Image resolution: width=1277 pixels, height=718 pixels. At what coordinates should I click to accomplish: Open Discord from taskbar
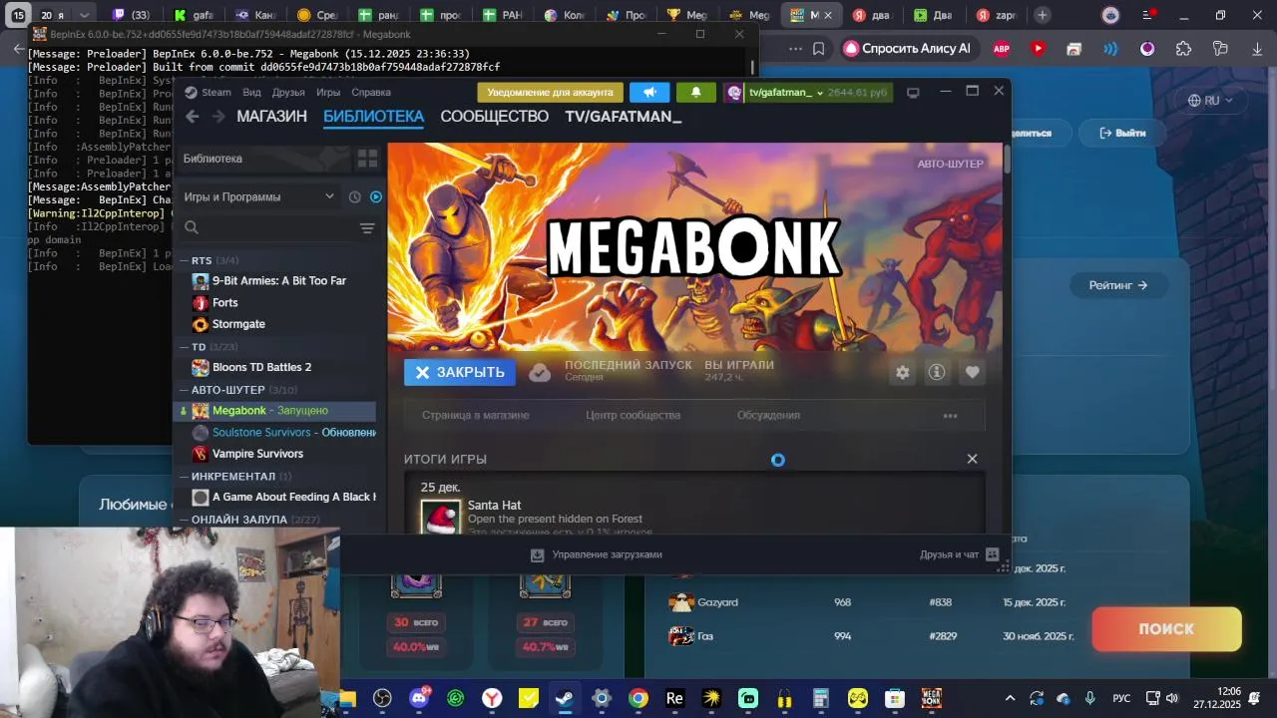(419, 698)
